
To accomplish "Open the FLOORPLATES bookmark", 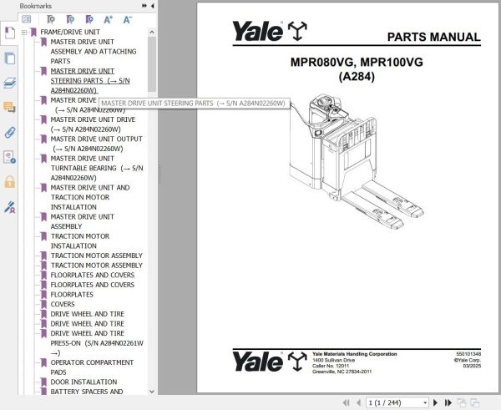I will point(72,295).
